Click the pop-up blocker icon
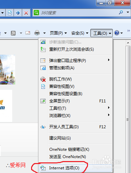 pyautogui.click(x=43, y=61)
